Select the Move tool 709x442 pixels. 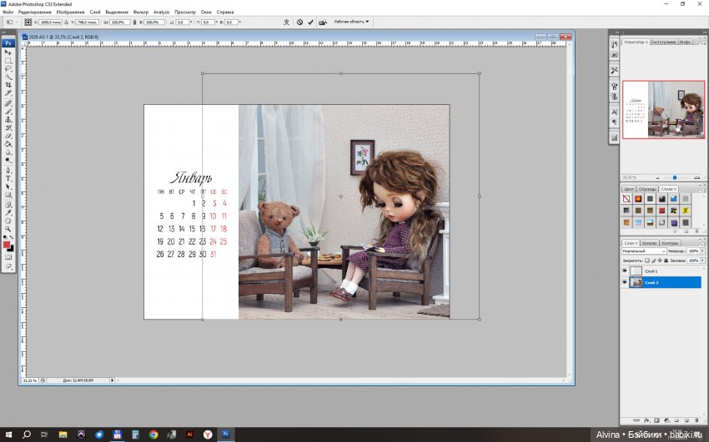pos(8,52)
